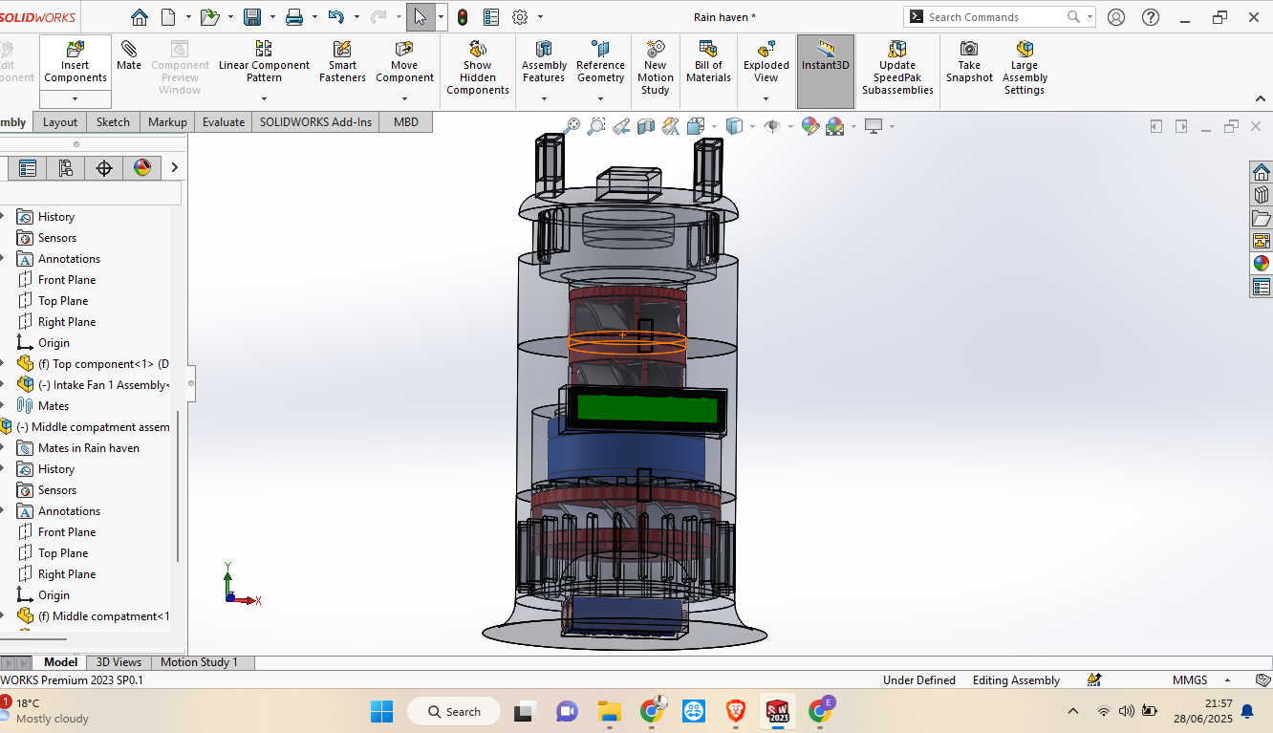Open Assembly Features dropdown
The width and height of the screenshot is (1273, 733).
point(544,98)
